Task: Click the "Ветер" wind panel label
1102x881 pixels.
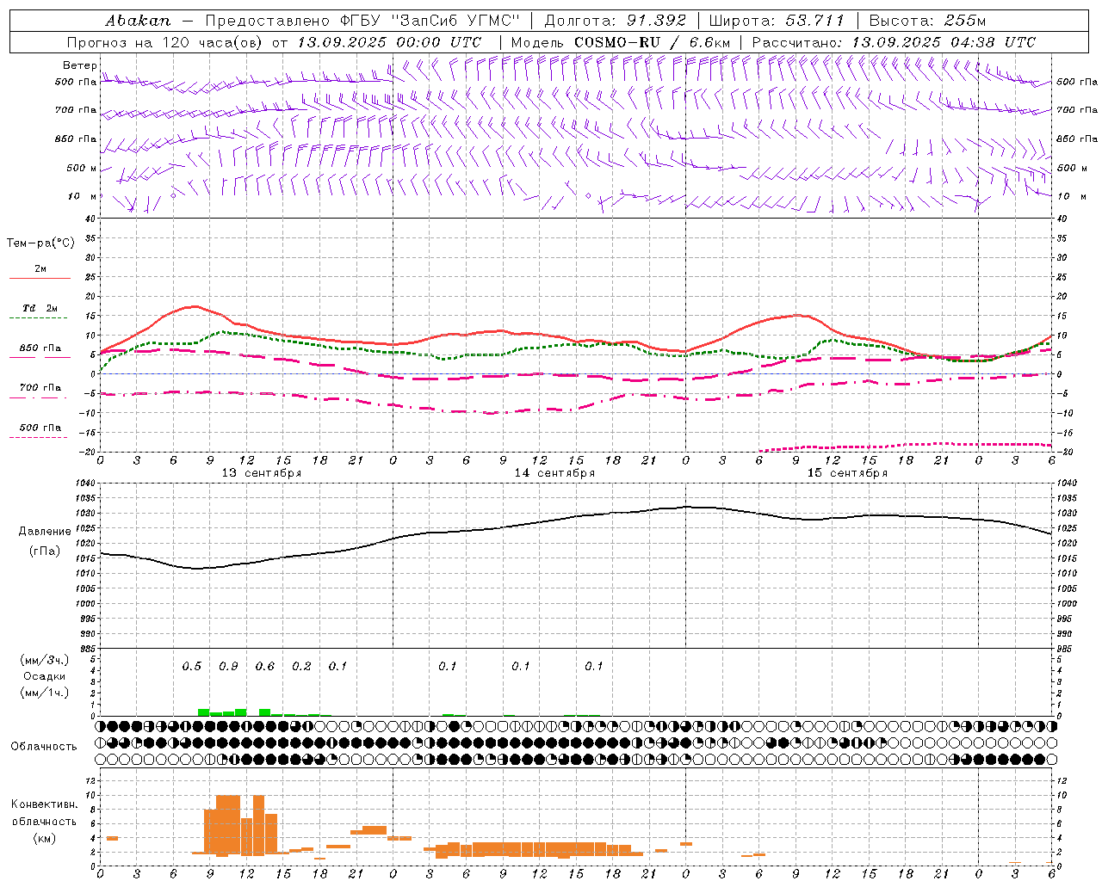Action: point(79,65)
